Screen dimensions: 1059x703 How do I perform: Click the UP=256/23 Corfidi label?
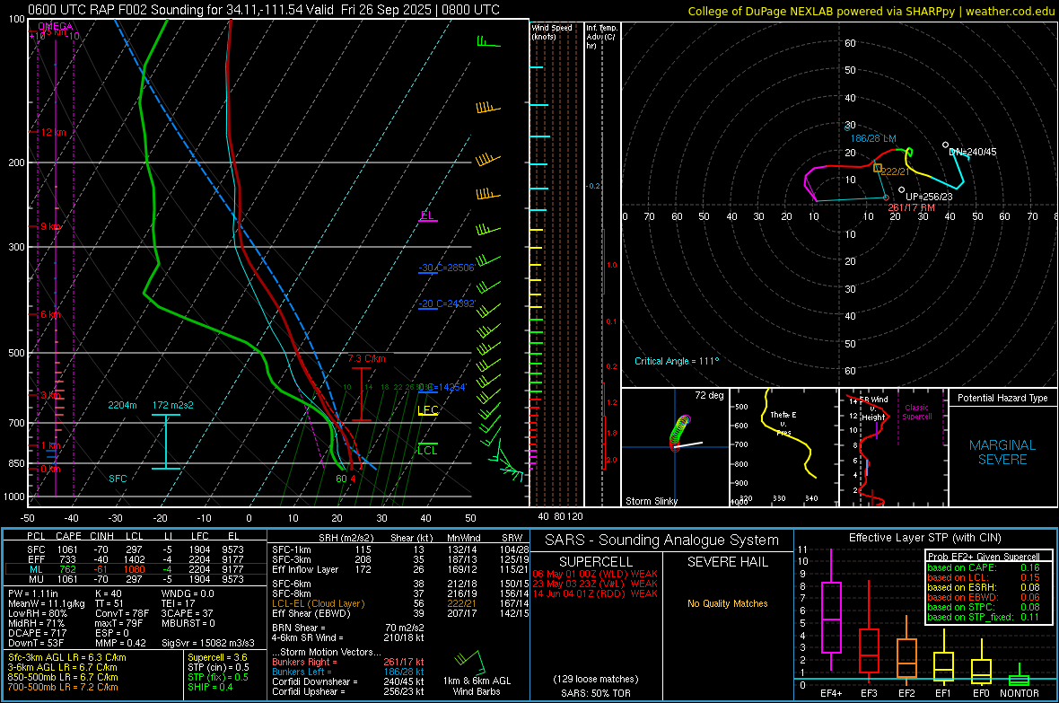click(930, 197)
